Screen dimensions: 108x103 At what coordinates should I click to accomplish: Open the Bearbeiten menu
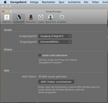[49, 2]
